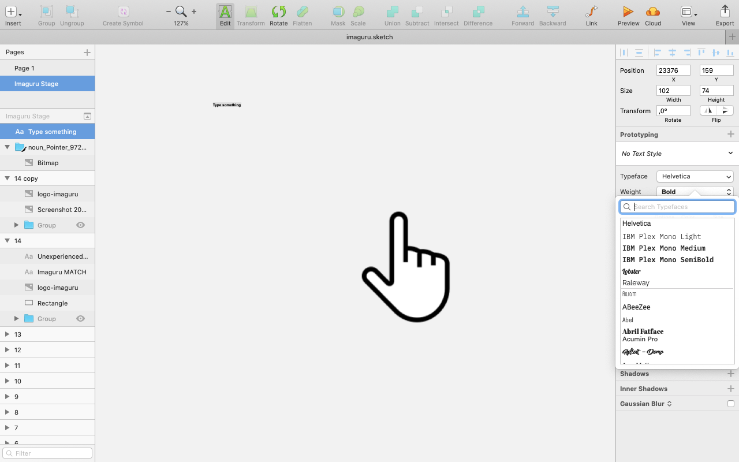The image size is (739, 462).
Task: Toggle visibility of Group in 14 copy
Action: pos(81,225)
